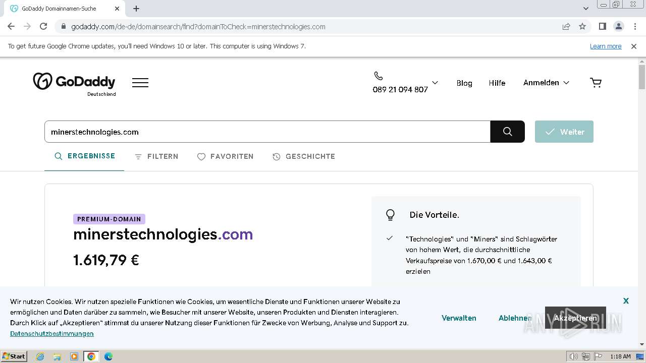Open the Blog link

pos(464,83)
